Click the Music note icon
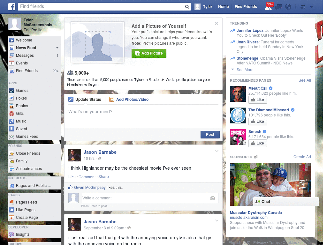This screenshot has height=245, width=327. 11,121
